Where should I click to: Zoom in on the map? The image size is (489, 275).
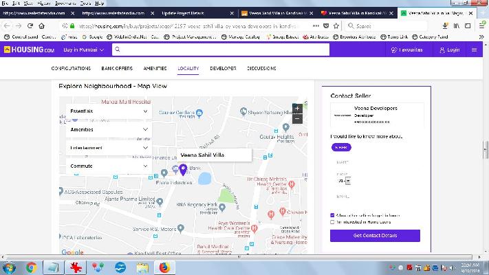tap(297, 109)
